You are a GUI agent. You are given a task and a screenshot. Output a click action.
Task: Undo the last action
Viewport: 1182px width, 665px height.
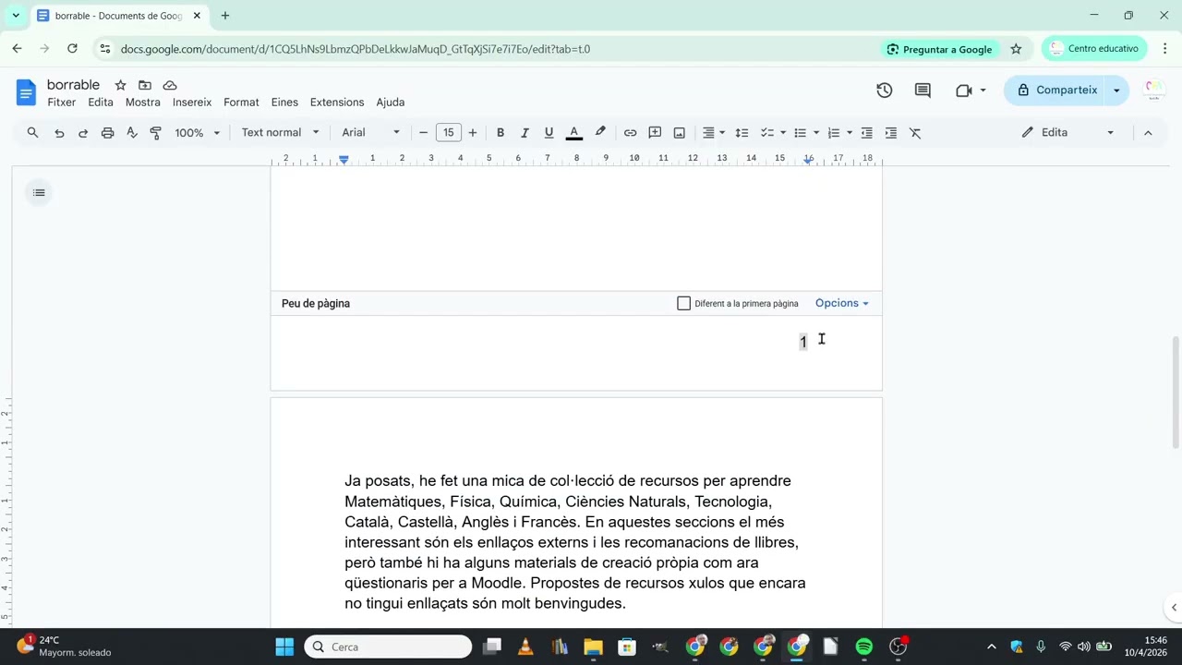click(x=59, y=133)
